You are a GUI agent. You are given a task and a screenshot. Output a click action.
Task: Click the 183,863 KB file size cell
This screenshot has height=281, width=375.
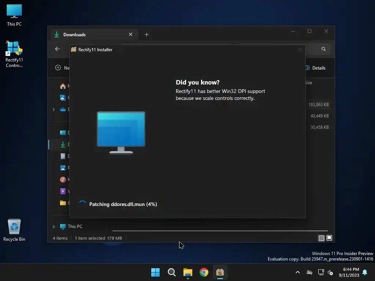tap(318, 104)
